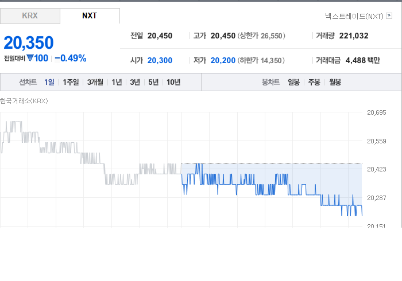This screenshot has height=281, width=402.
Task: Select the 3개월 line chart period
Action: (95, 82)
